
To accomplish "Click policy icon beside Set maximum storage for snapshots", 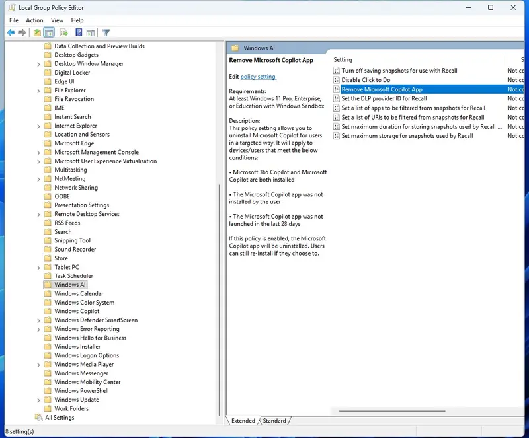I will [x=337, y=136].
